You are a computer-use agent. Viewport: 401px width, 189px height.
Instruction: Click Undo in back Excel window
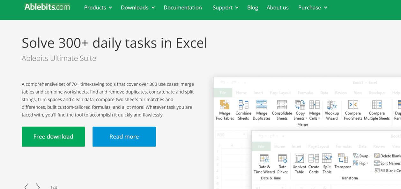[x=223, y=82]
